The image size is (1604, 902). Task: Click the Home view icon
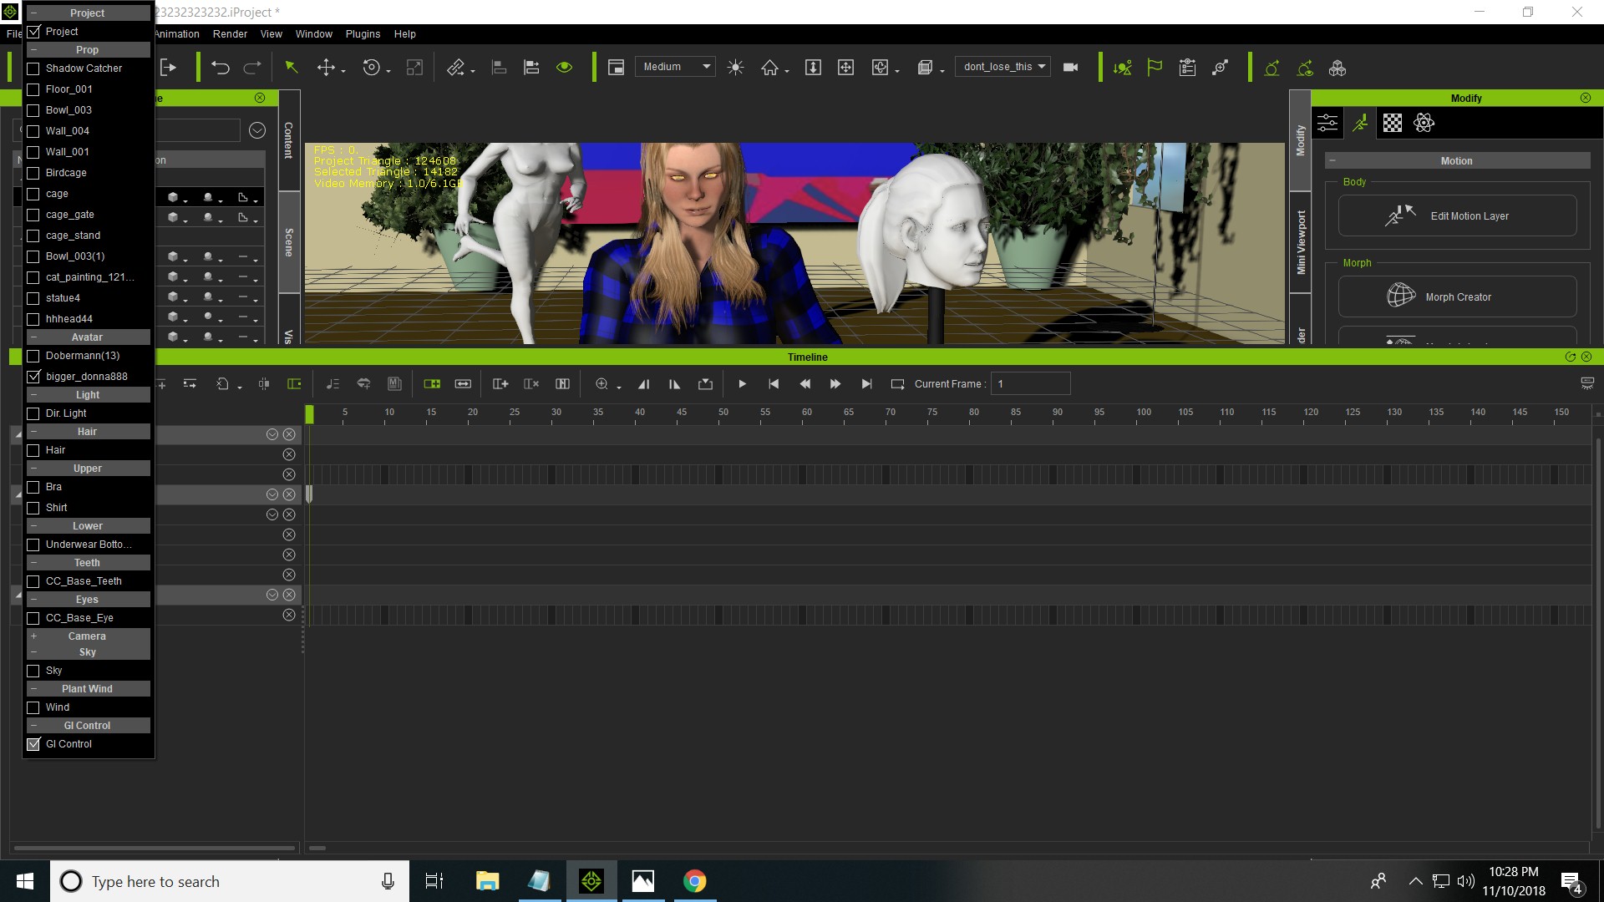click(x=769, y=68)
